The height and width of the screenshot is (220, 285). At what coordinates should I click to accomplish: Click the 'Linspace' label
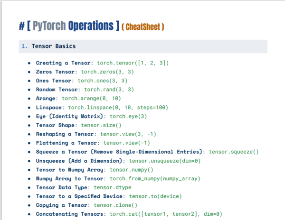(49, 108)
